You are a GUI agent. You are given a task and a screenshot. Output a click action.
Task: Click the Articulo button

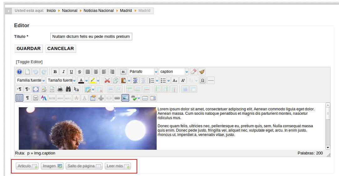(27, 166)
